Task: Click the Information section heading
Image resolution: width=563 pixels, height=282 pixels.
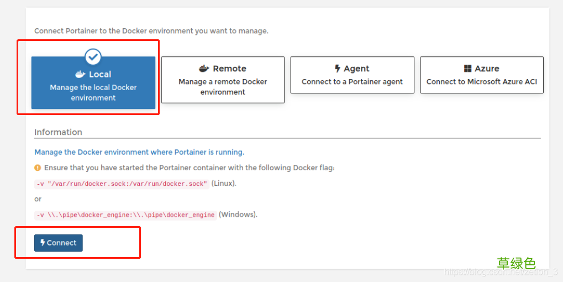Action: (x=58, y=132)
